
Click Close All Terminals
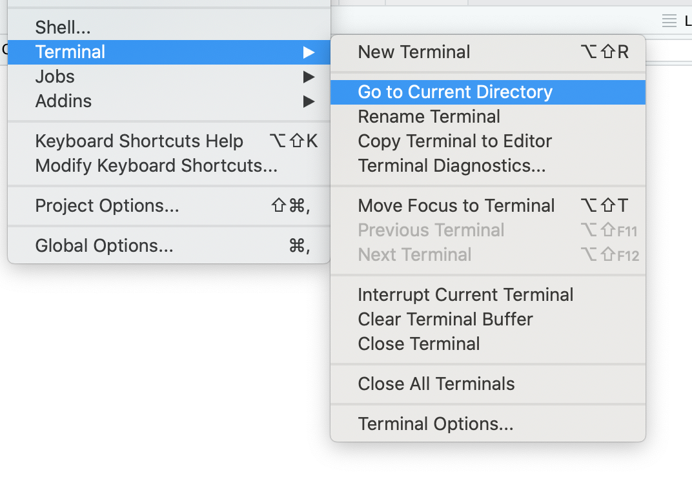tap(436, 384)
